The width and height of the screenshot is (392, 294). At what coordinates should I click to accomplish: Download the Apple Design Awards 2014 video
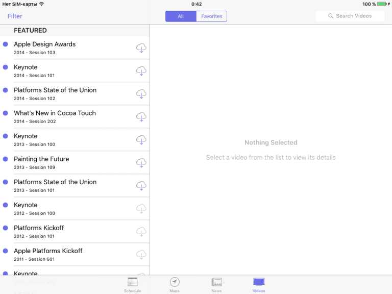pos(141,48)
